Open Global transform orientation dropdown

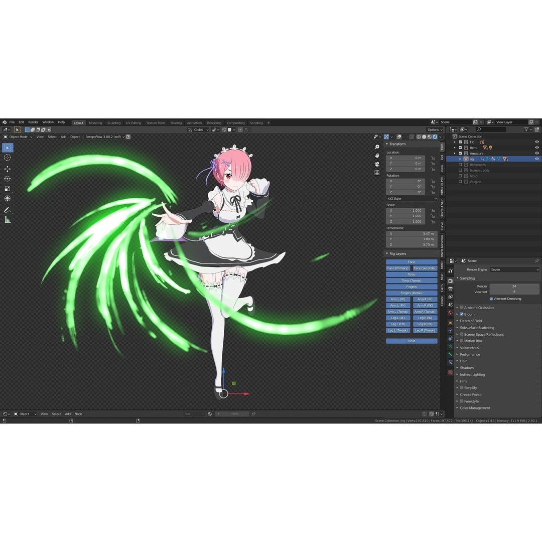[x=198, y=130]
